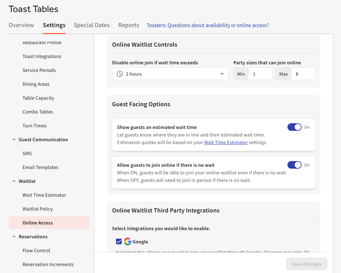Click the Save changes button
Image resolution: width=341 pixels, height=273 pixels.
306,264
